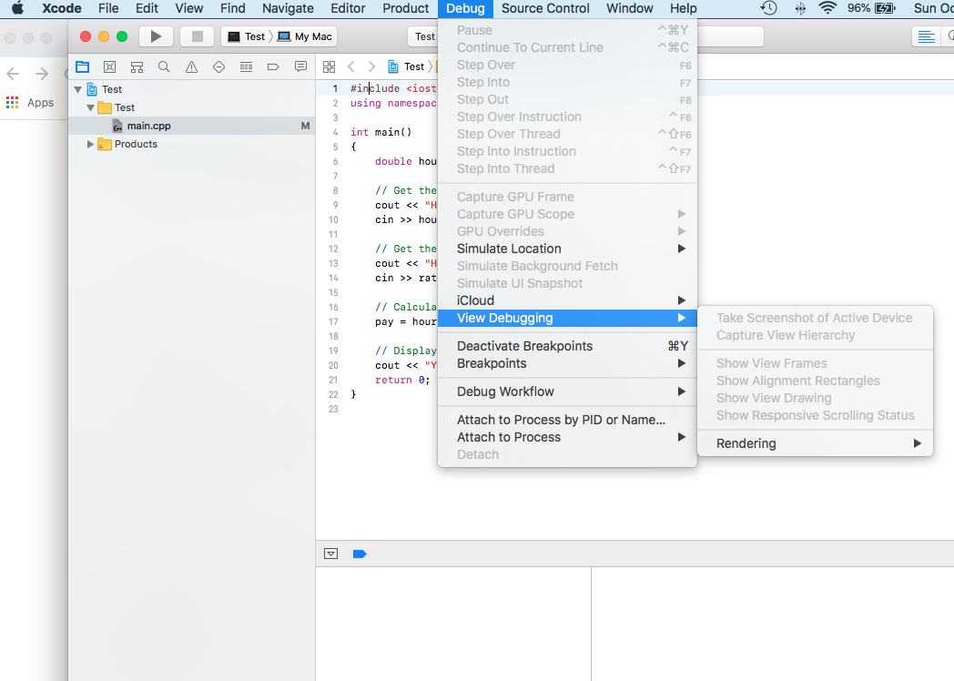Click the Standard editor layout icon
Image resolution: width=954 pixels, height=681 pixels.
pyautogui.click(x=926, y=36)
